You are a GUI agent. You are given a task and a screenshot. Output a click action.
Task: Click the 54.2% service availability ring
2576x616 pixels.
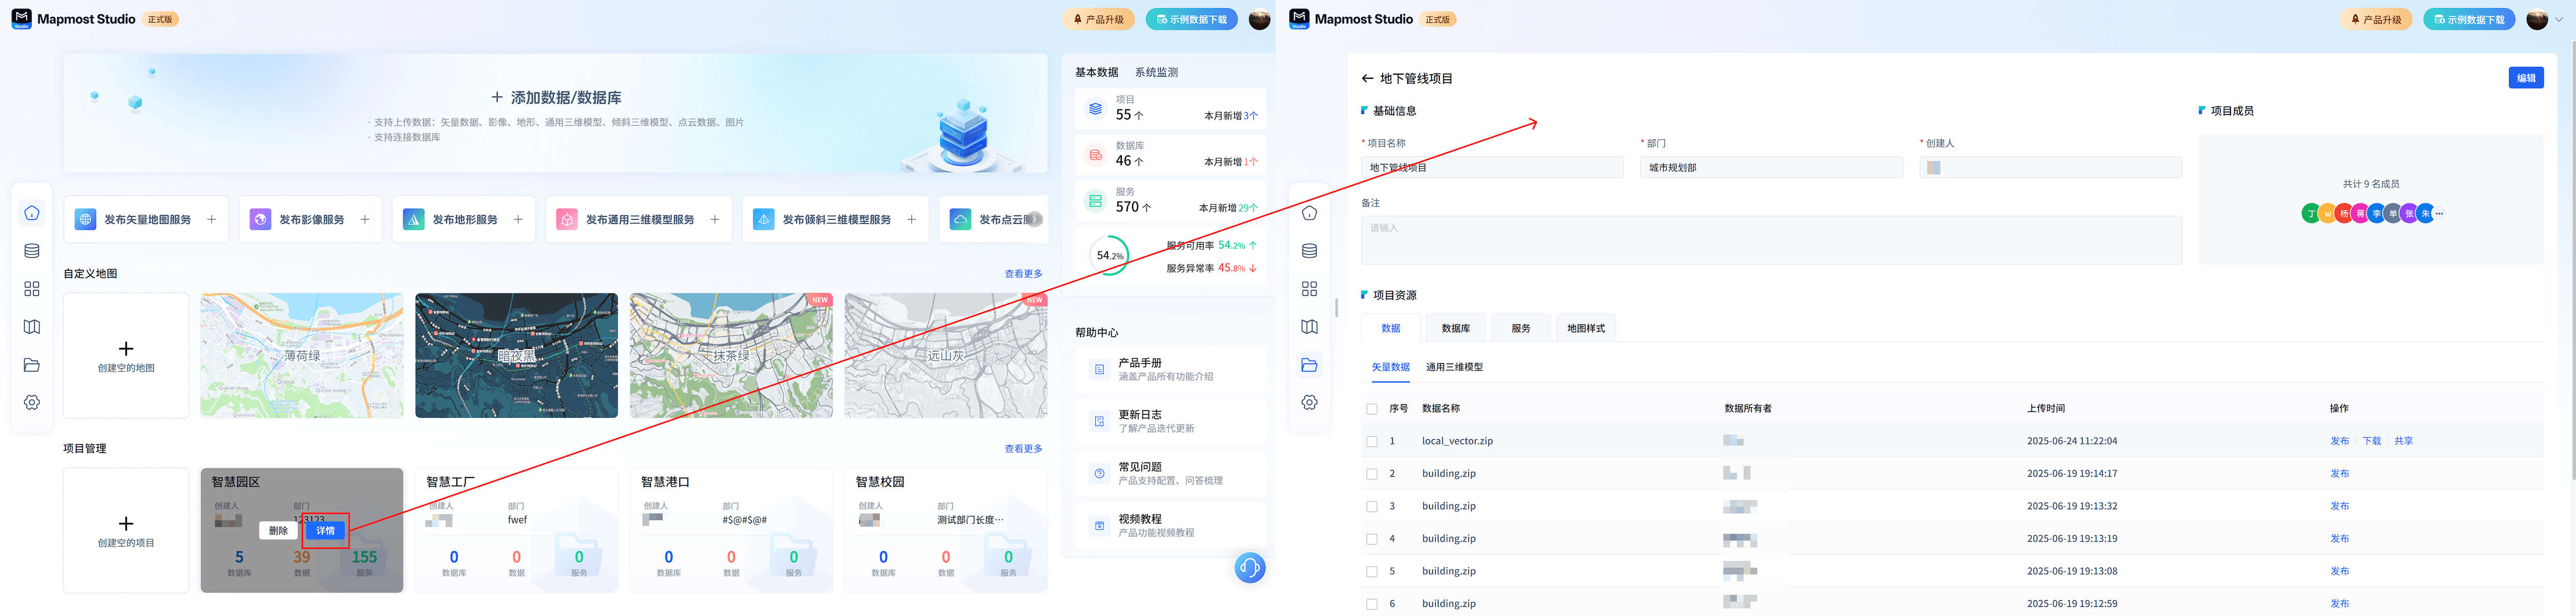(x=1109, y=256)
